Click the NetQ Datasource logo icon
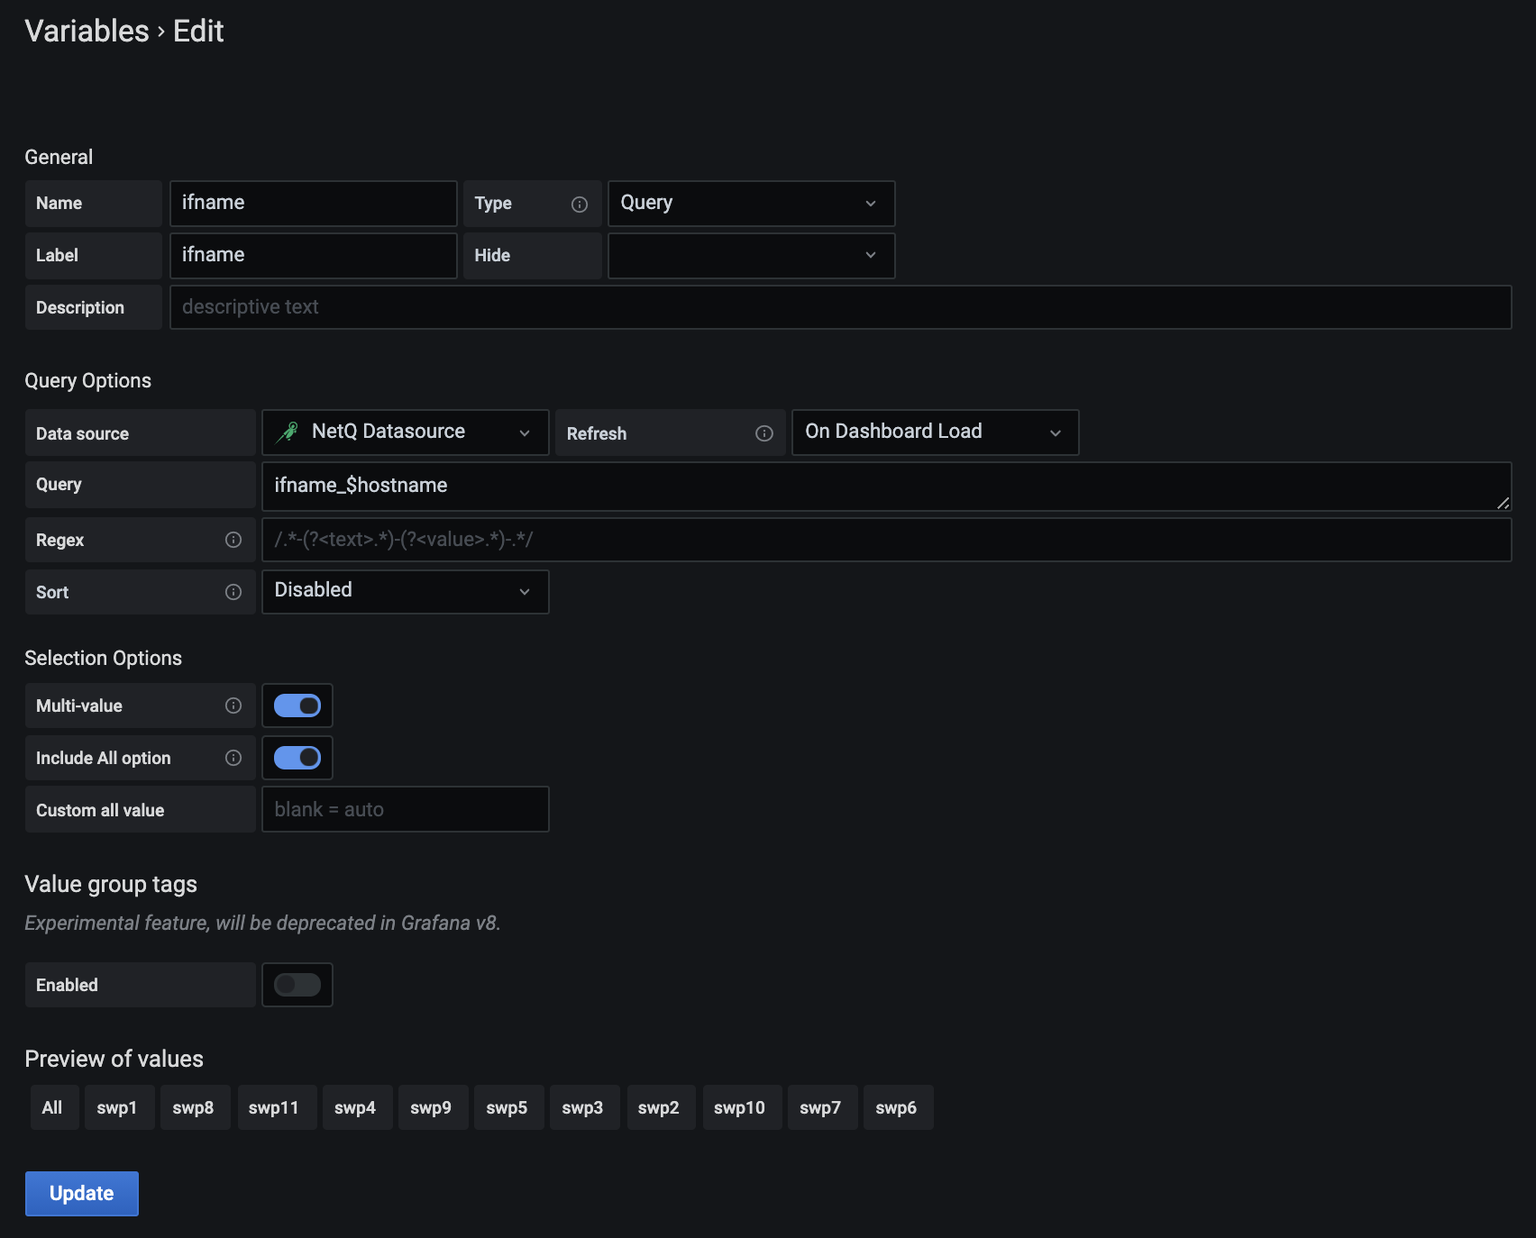 [288, 432]
